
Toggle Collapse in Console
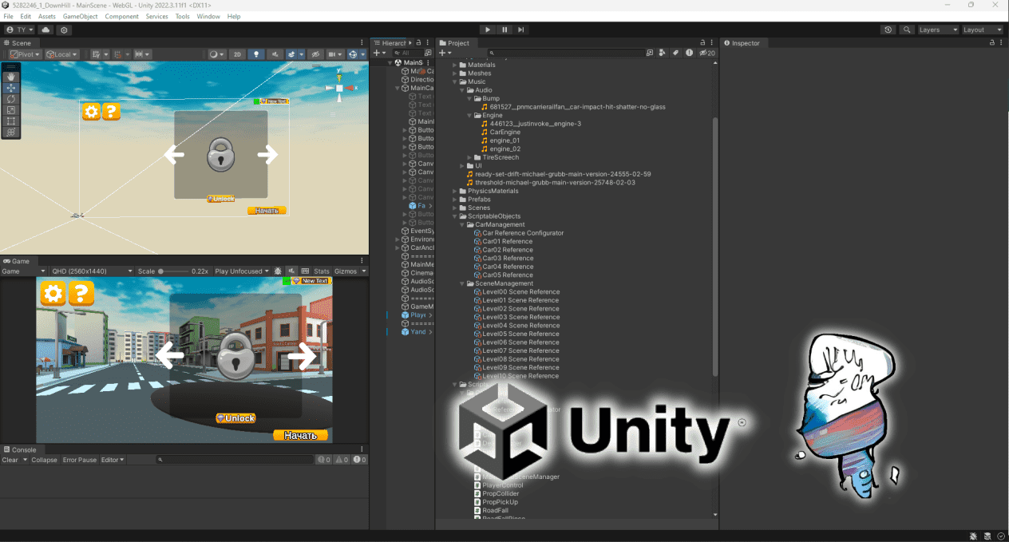coord(45,460)
